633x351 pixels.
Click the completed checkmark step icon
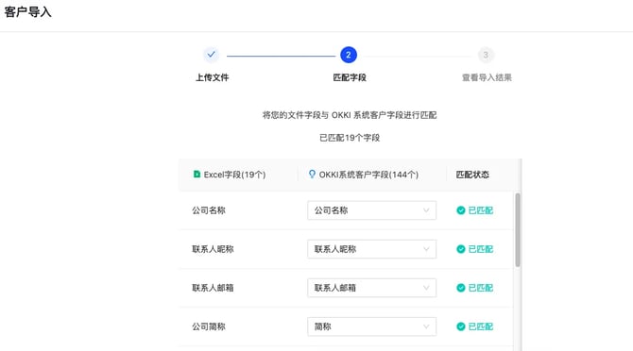pyautogui.click(x=211, y=55)
